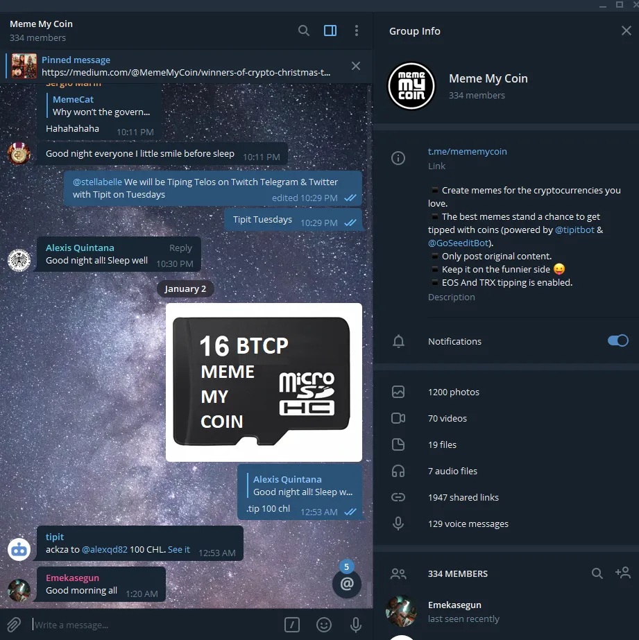Click the members people icon

point(398,574)
